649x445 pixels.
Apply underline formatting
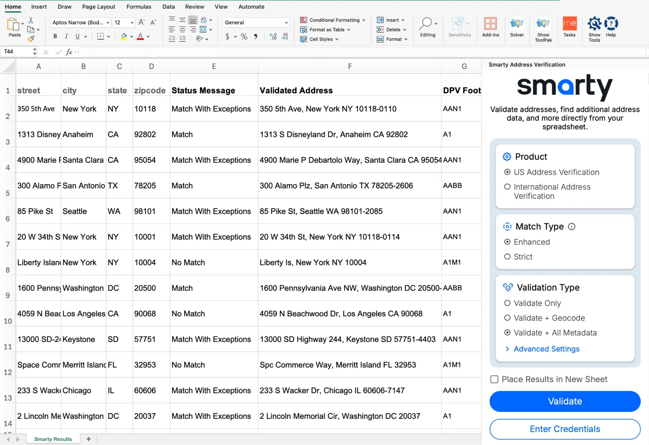tap(77, 36)
